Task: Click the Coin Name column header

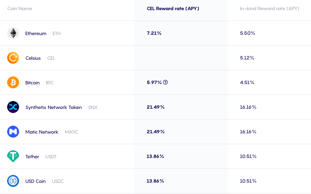Action: 20,9
